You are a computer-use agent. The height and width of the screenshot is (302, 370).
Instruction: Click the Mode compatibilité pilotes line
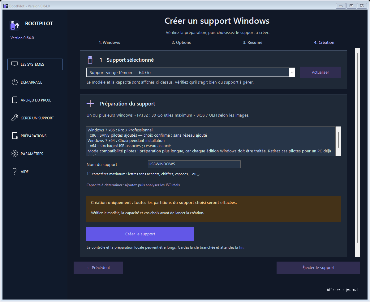(x=209, y=151)
